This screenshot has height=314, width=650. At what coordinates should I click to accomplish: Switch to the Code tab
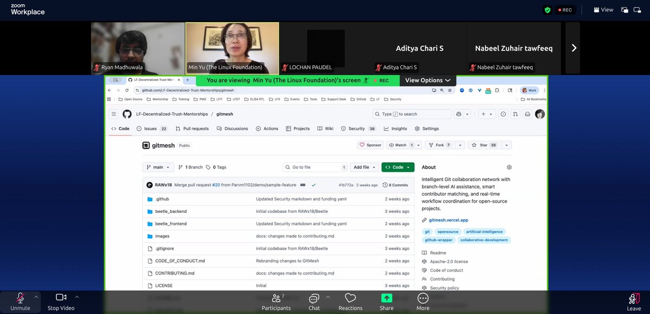(120, 129)
